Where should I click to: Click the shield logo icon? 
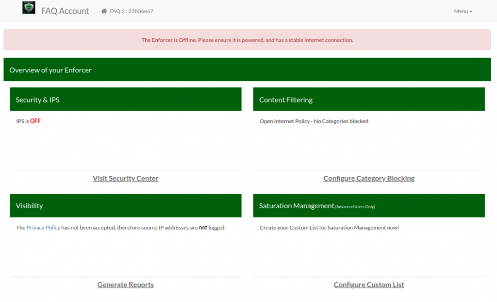tap(29, 8)
